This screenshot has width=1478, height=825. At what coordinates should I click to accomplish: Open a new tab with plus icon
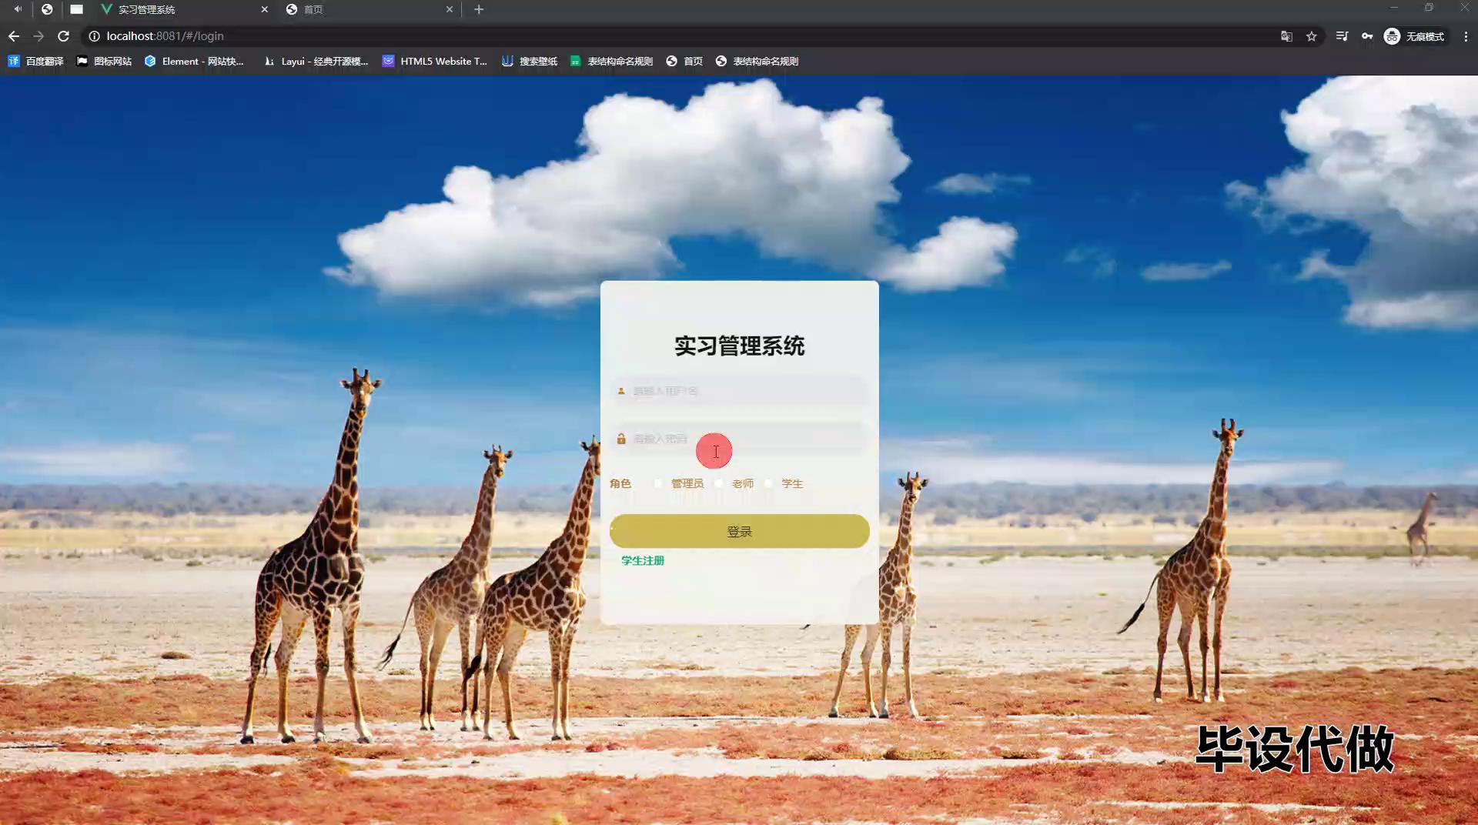(x=479, y=9)
